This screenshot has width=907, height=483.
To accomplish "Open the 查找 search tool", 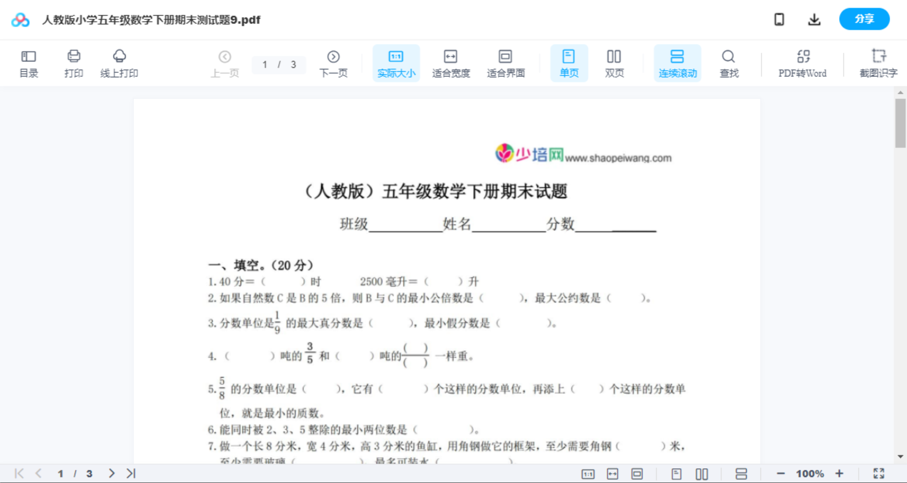I will [x=728, y=63].
